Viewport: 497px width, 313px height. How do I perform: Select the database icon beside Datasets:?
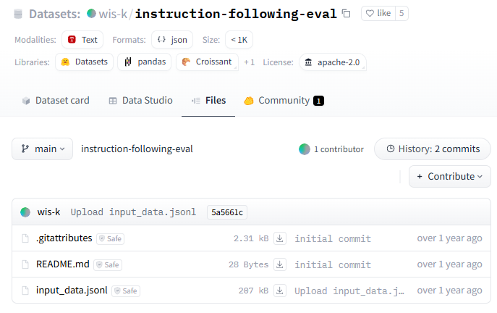coord(18,14)
